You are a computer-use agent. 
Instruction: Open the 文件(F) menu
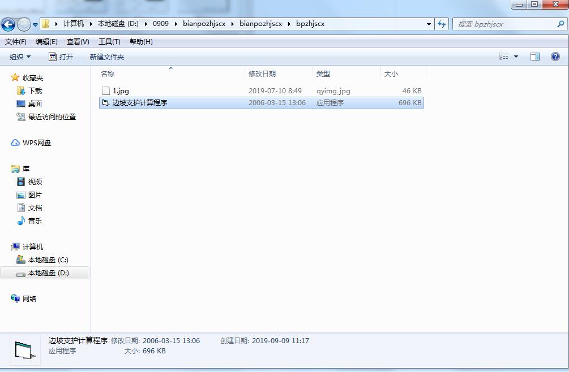pyautogui.click(x=16, y=42)
